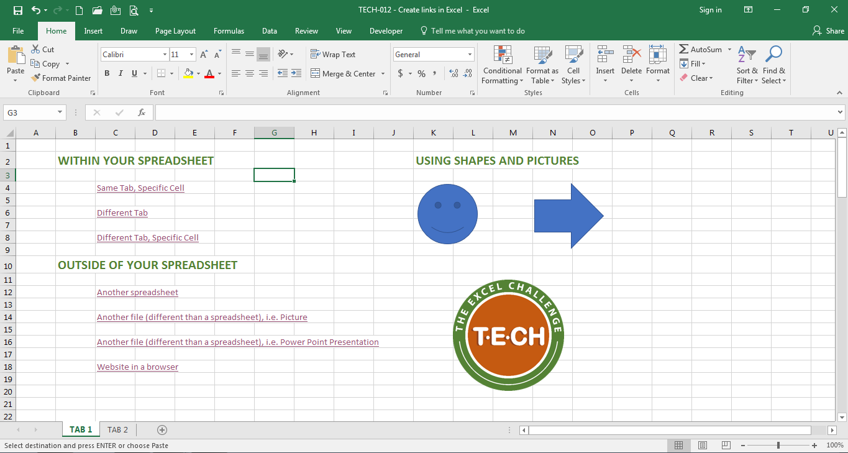Viewport: 848px width, 453px height.
Task: Open the Formulas ribbon tab
Action: 229,31
